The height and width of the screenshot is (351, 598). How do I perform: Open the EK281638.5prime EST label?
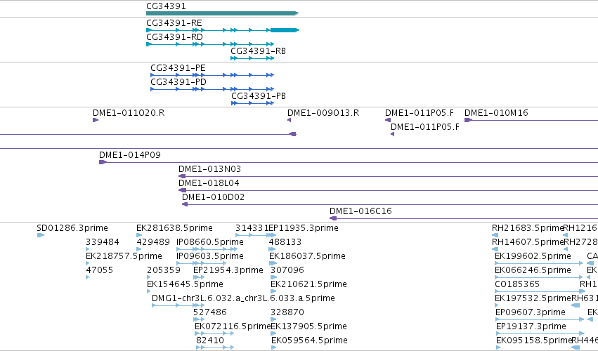coord(174,228)
